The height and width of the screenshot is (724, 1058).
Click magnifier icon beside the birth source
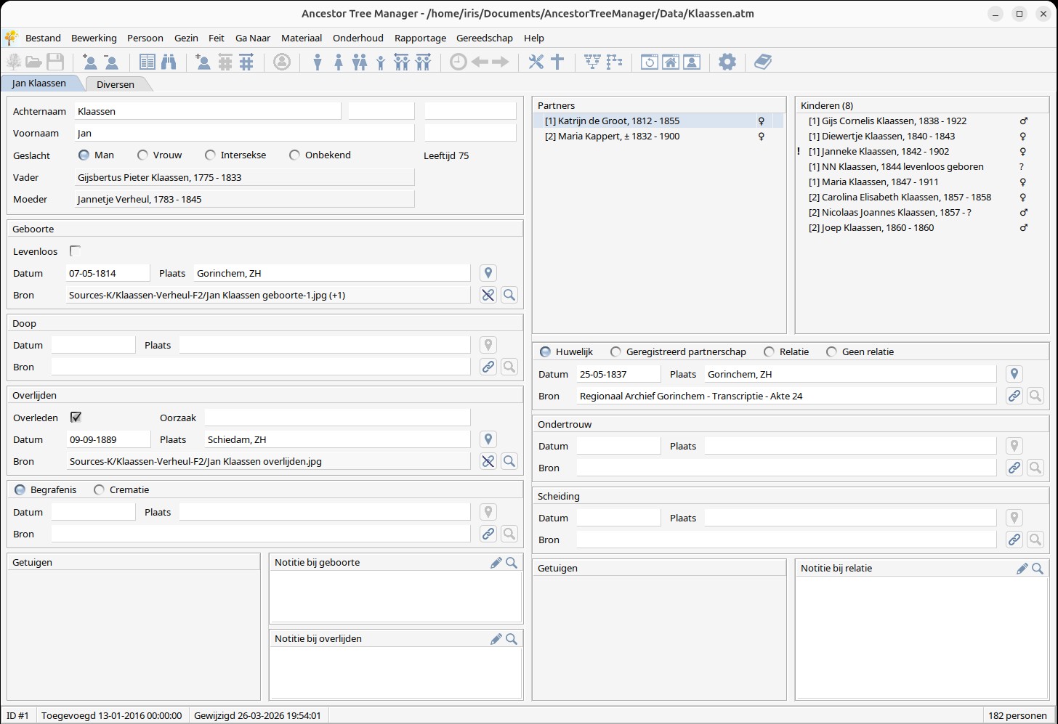pos(509,295)
